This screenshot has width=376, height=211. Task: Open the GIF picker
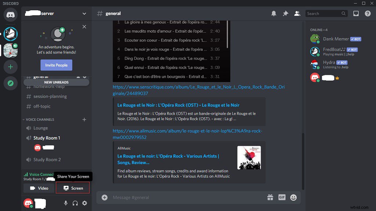(x=282, y=197)
